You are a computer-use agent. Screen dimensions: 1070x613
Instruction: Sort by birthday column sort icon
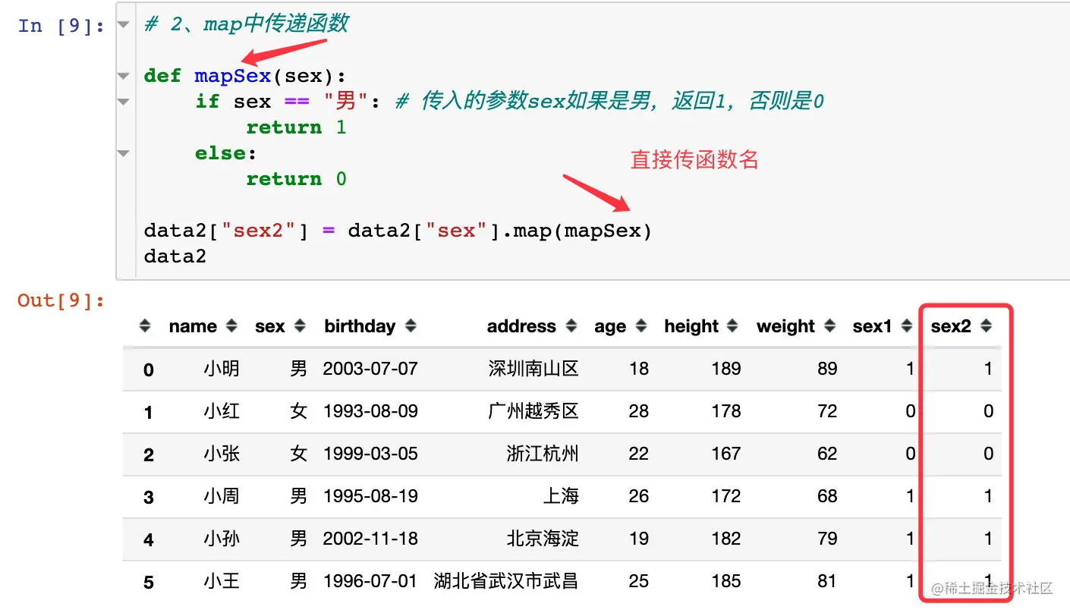click(411, 326)
